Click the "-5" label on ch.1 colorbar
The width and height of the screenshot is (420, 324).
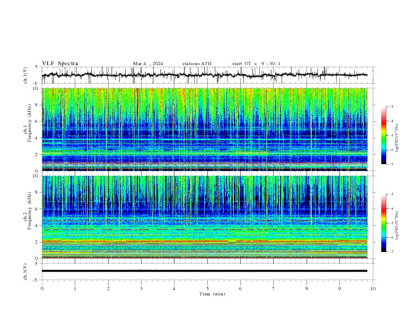click(391, 136)
